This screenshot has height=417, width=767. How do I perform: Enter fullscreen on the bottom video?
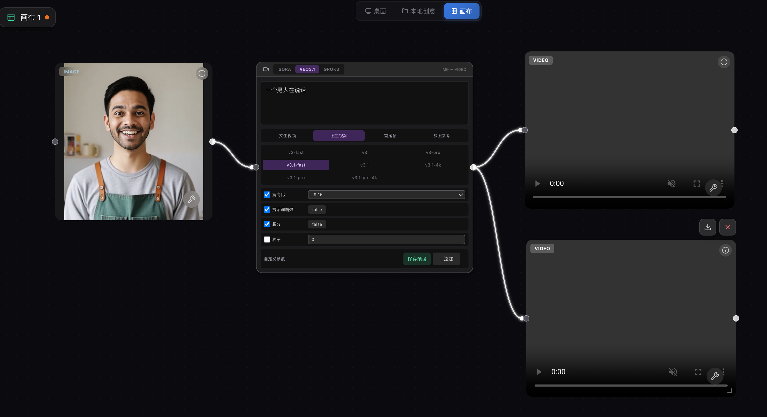698,372
